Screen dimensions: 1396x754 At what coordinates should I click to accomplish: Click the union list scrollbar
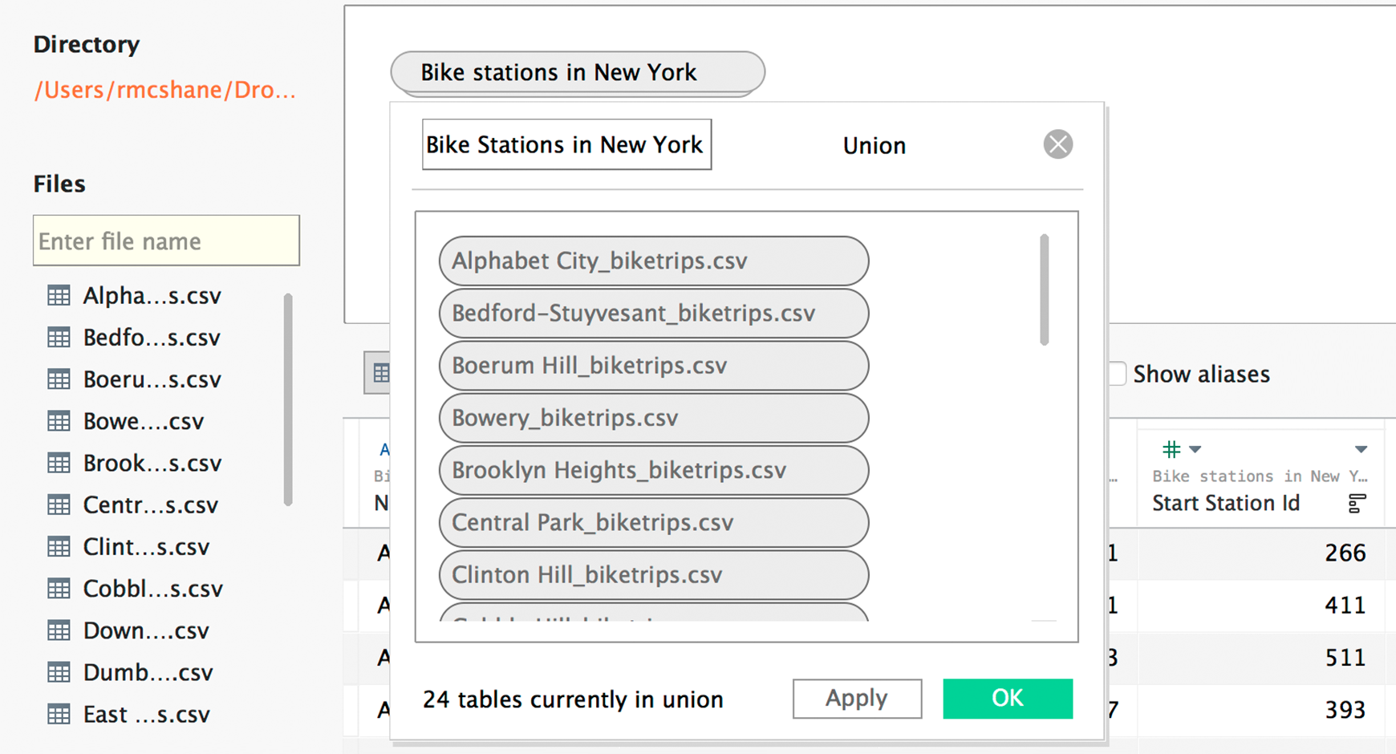click(x=1044, y=290)
